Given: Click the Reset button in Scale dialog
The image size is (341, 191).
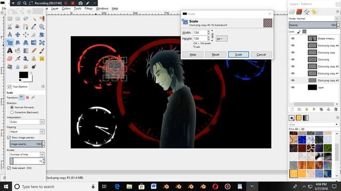Looking at the screenshot, I should point(215,55).
